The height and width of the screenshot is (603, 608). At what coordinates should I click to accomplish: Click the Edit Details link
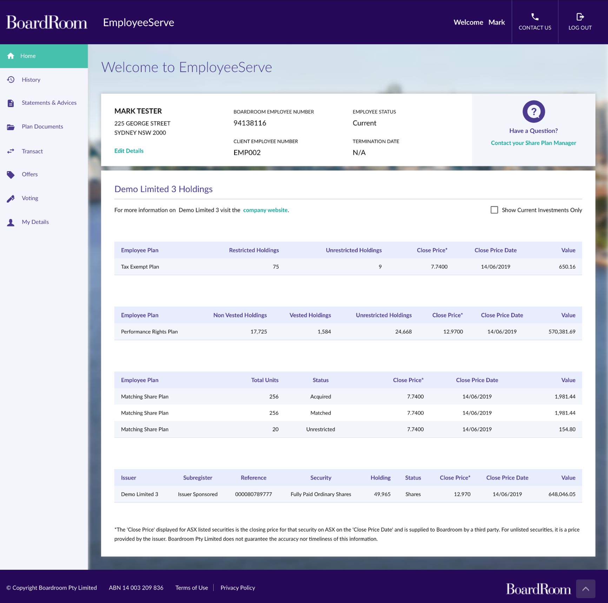[129, 151]
